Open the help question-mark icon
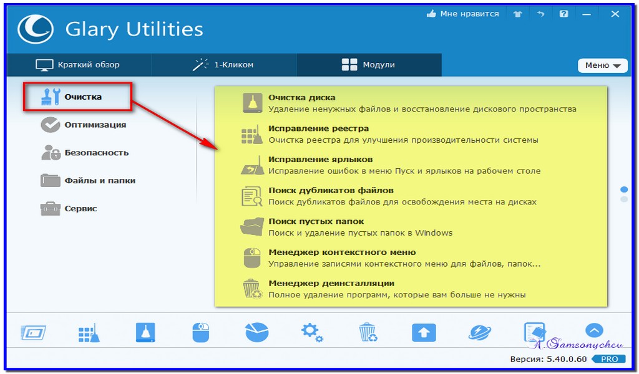 pyautogui.click(x=563, y=14)
